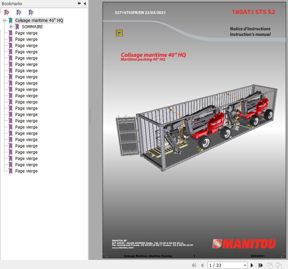Go to the previous page
Image resolution: width=288 pixels, height=269 pixels.
click(202, 265)
